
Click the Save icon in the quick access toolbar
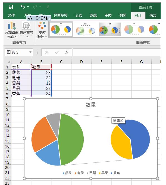point(11,7)
